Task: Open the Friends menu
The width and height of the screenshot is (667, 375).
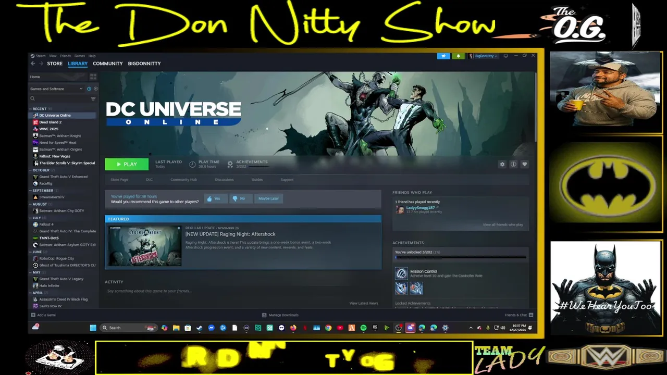Action: tap(65, 56)
